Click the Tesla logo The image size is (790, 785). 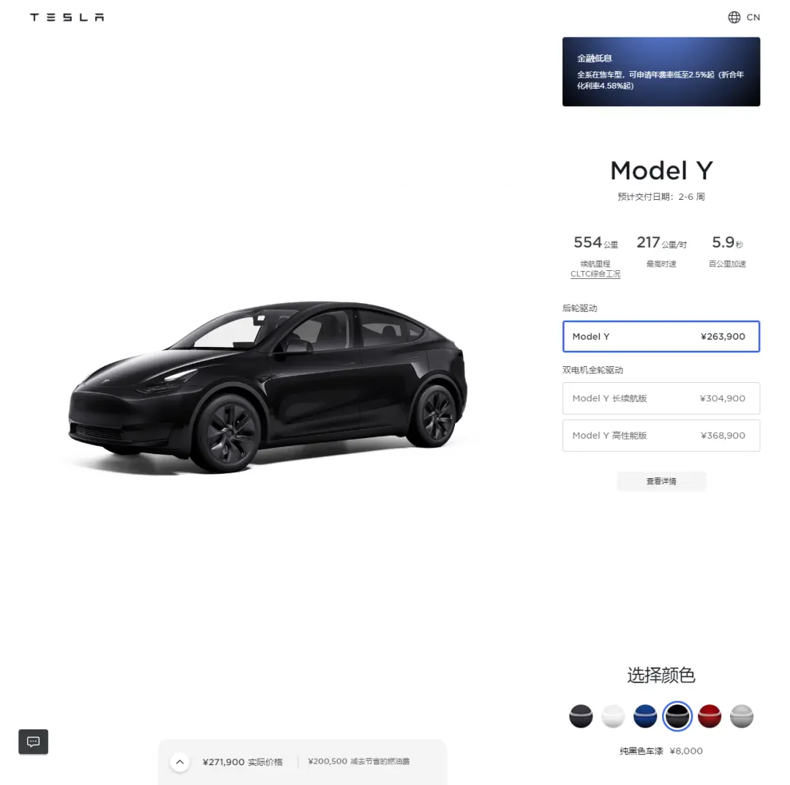click(67, 17)
